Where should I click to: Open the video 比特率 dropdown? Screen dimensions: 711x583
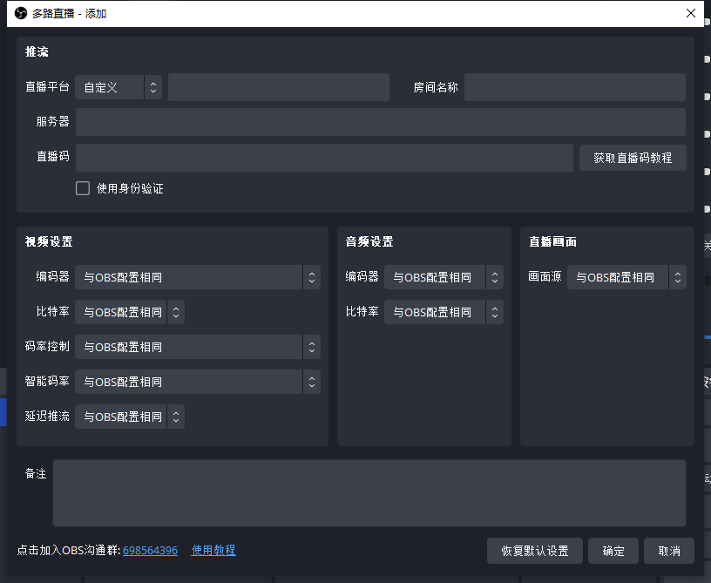129,312
